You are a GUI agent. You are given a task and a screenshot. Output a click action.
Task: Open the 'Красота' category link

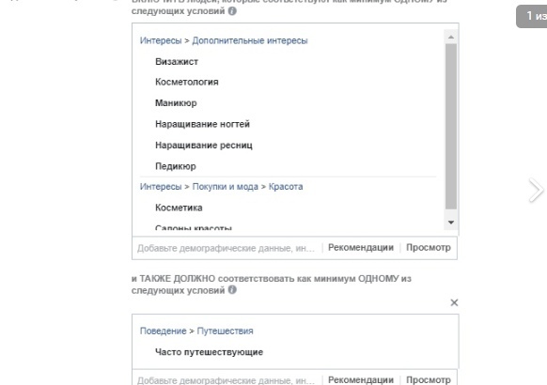[286, 187]
